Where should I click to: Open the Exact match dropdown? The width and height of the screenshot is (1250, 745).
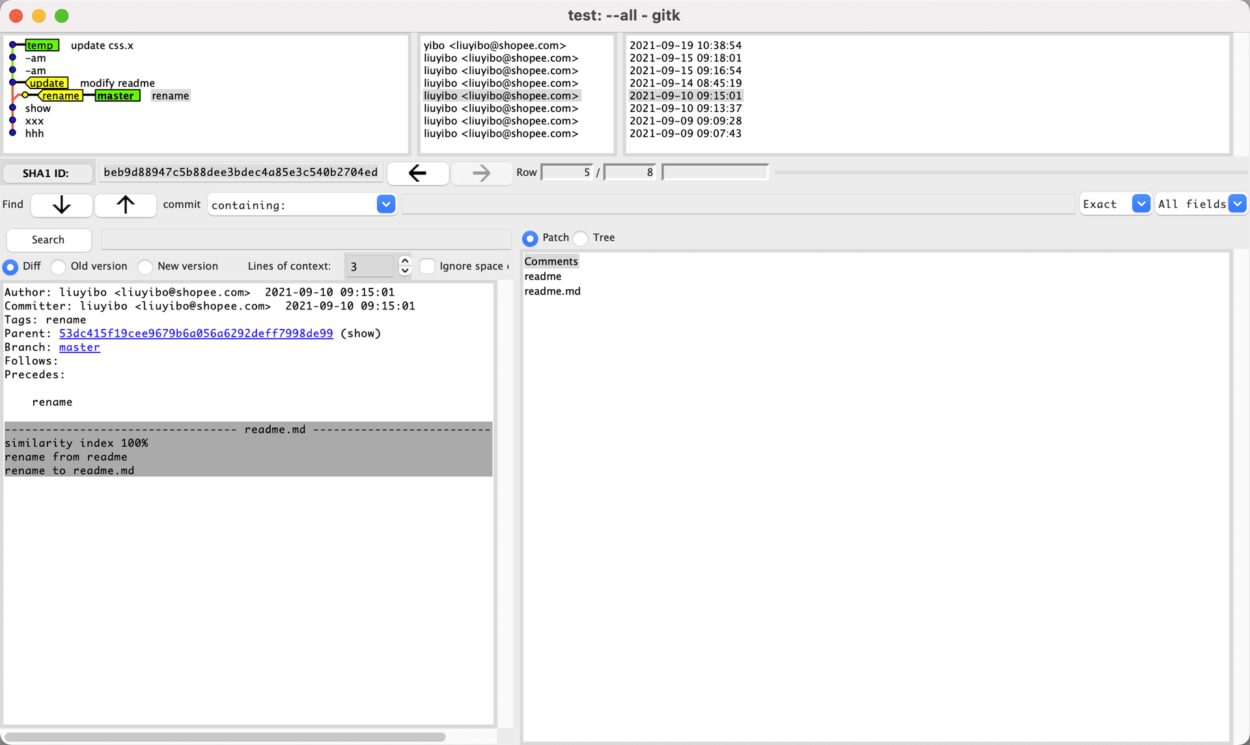point(1141,204)
